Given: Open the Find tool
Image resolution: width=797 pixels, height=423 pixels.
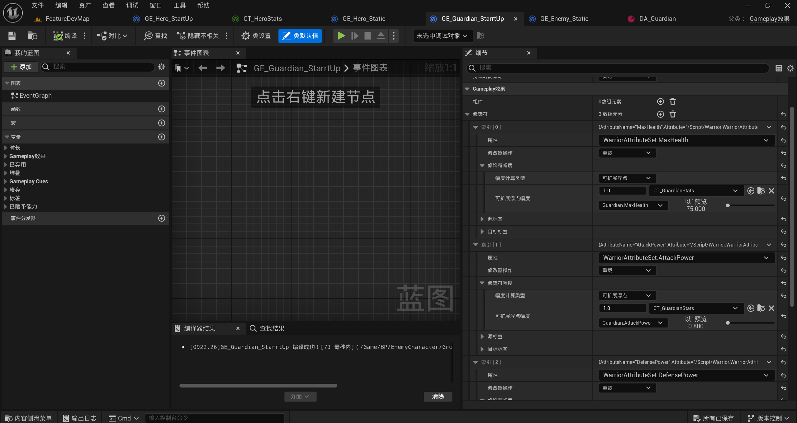Looking at the screenshot, I should pyautogui.click(x=155, y=36).
